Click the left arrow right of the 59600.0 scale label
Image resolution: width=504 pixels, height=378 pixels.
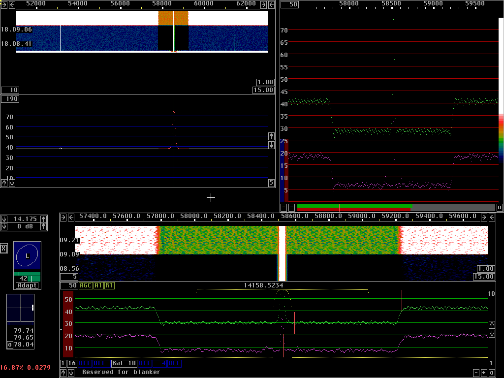tap(492, 217)
